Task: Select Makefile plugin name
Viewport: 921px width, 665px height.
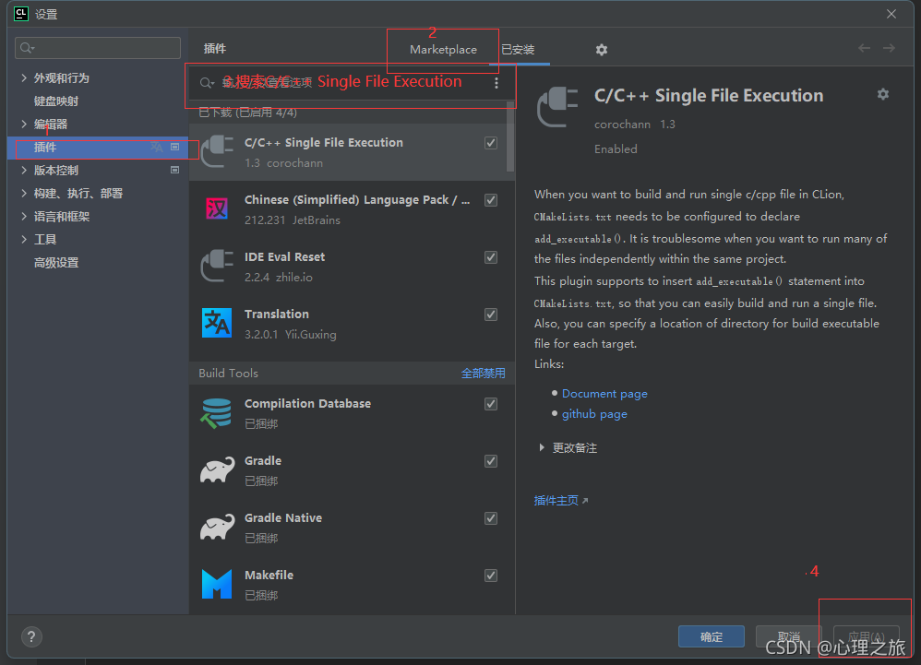Action: pos(269,576)
